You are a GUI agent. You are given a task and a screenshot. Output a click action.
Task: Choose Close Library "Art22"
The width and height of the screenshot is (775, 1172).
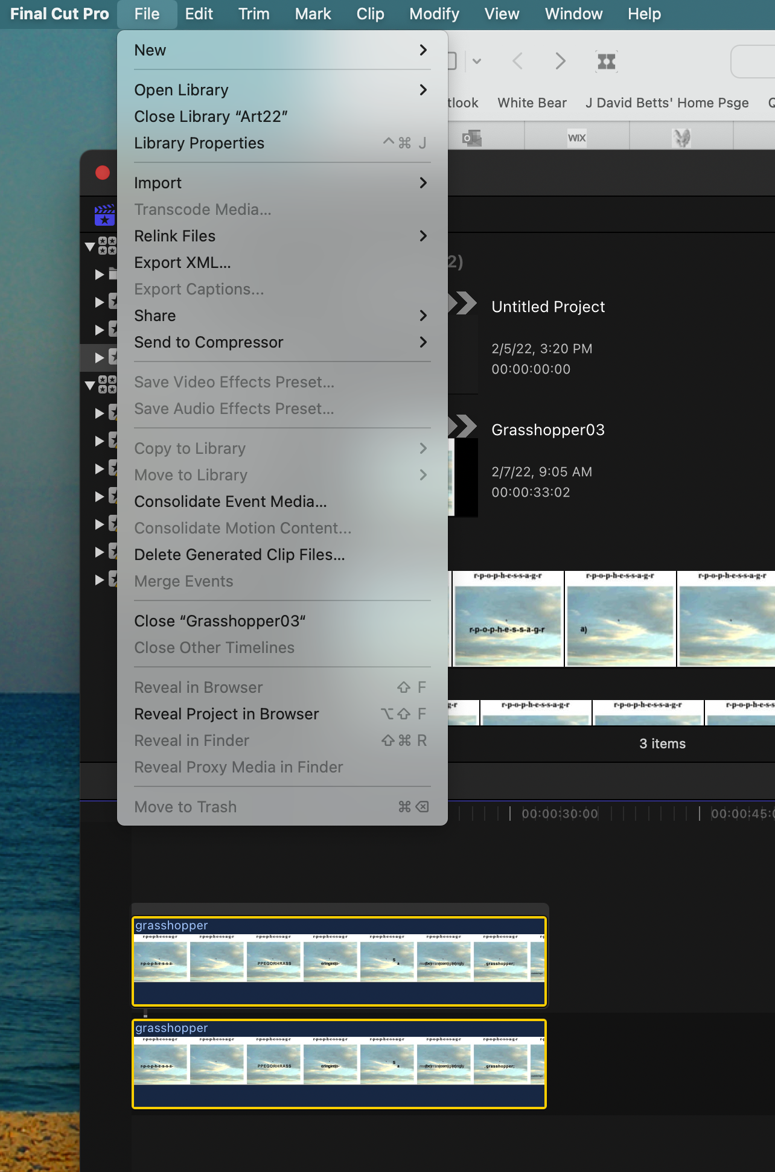coord(282,116)
